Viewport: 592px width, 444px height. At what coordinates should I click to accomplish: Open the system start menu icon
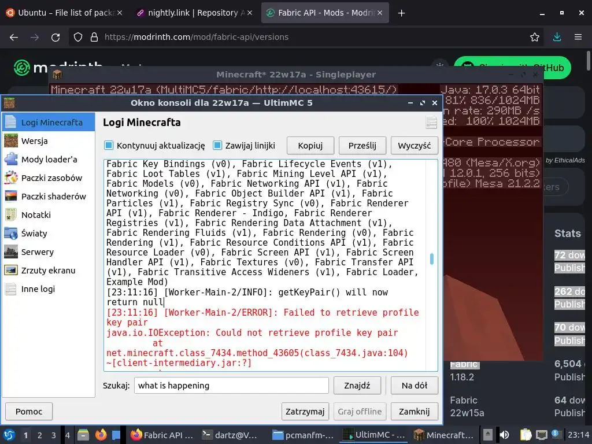coord(9,435)
